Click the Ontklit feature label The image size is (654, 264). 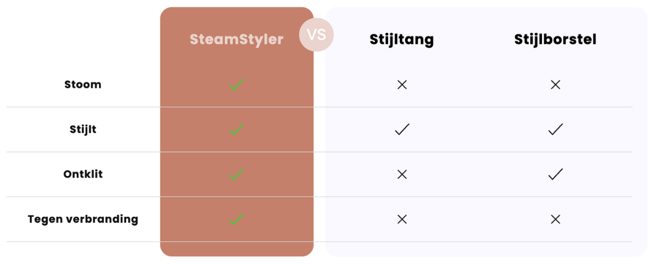point(83,174)
